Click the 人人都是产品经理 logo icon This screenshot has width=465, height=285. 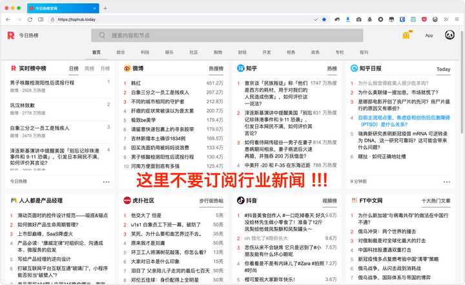point(14,200)
